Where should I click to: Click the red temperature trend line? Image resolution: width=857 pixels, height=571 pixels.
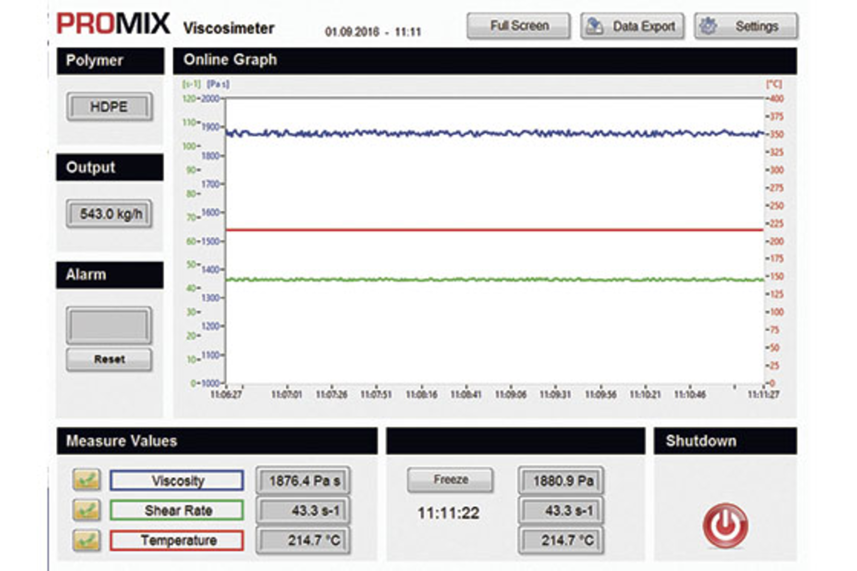coord(446,229)
